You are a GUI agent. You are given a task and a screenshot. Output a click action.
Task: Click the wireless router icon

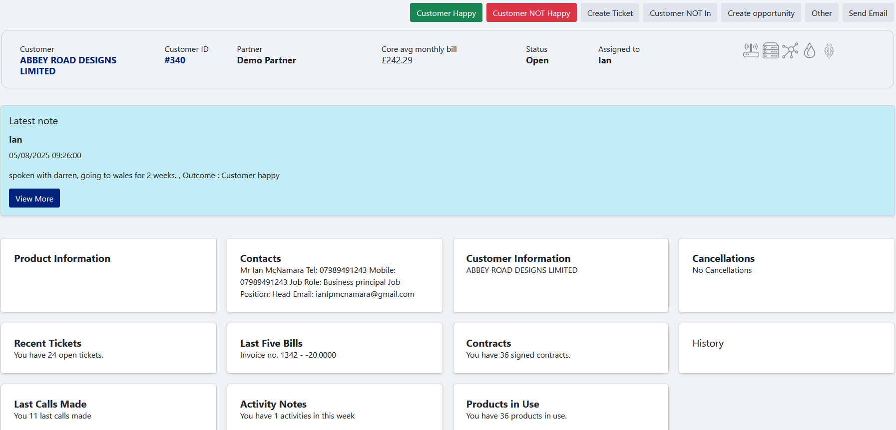[751, 50]
